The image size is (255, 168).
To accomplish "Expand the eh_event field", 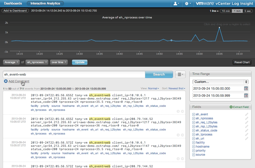I will [x=194, y=114].
